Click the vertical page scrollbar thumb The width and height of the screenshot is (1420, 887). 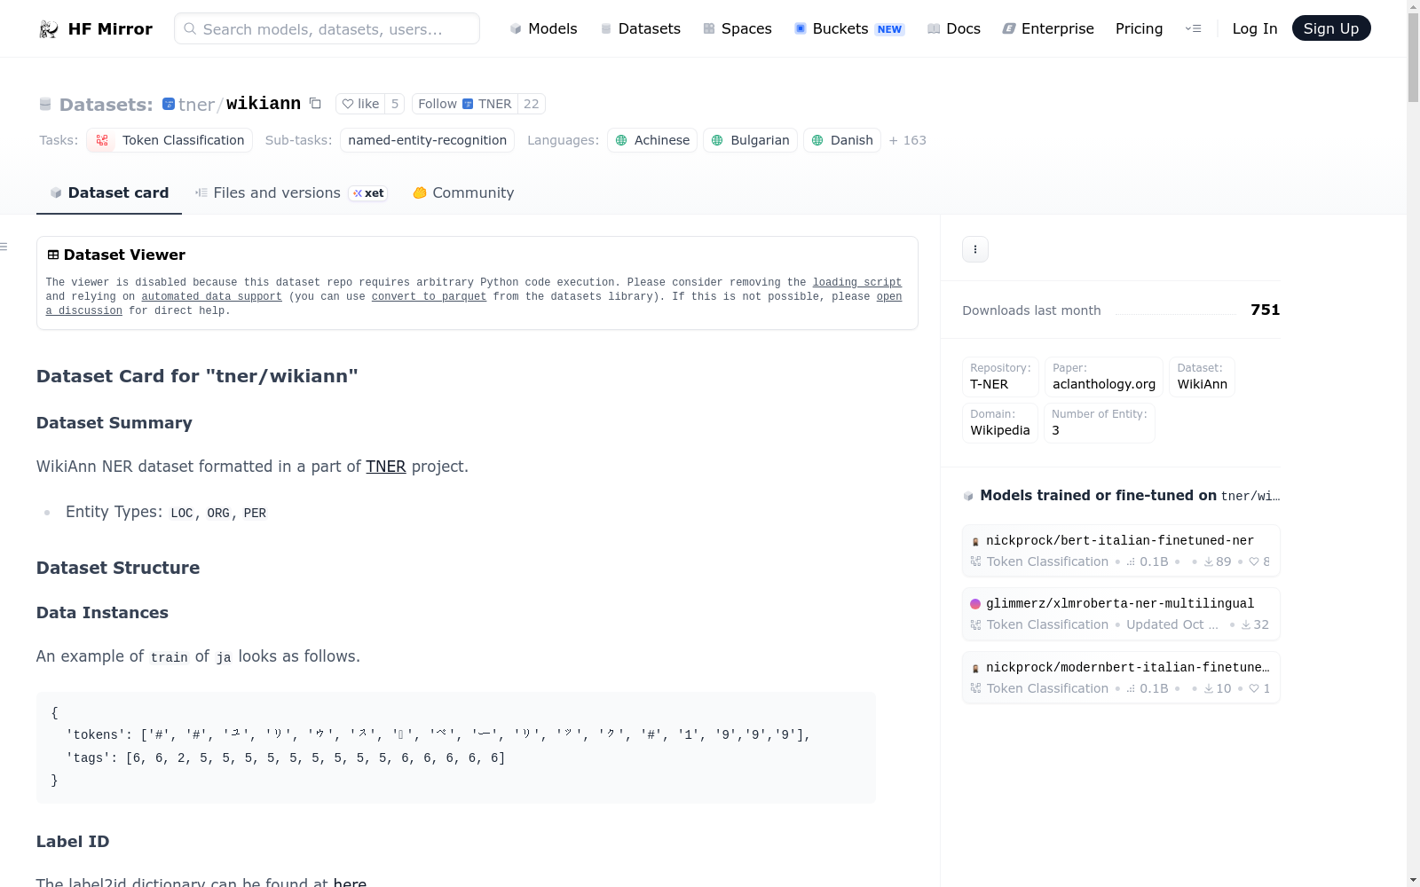click(x=1413, y=58)
